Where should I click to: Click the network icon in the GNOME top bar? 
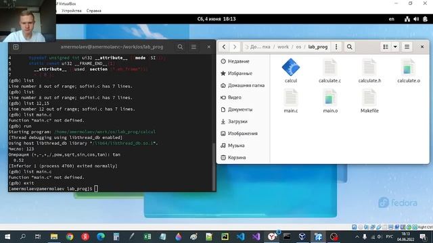pos(407,19)
